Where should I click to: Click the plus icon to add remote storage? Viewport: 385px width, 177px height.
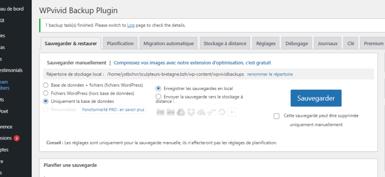click(x=232, y=113)
